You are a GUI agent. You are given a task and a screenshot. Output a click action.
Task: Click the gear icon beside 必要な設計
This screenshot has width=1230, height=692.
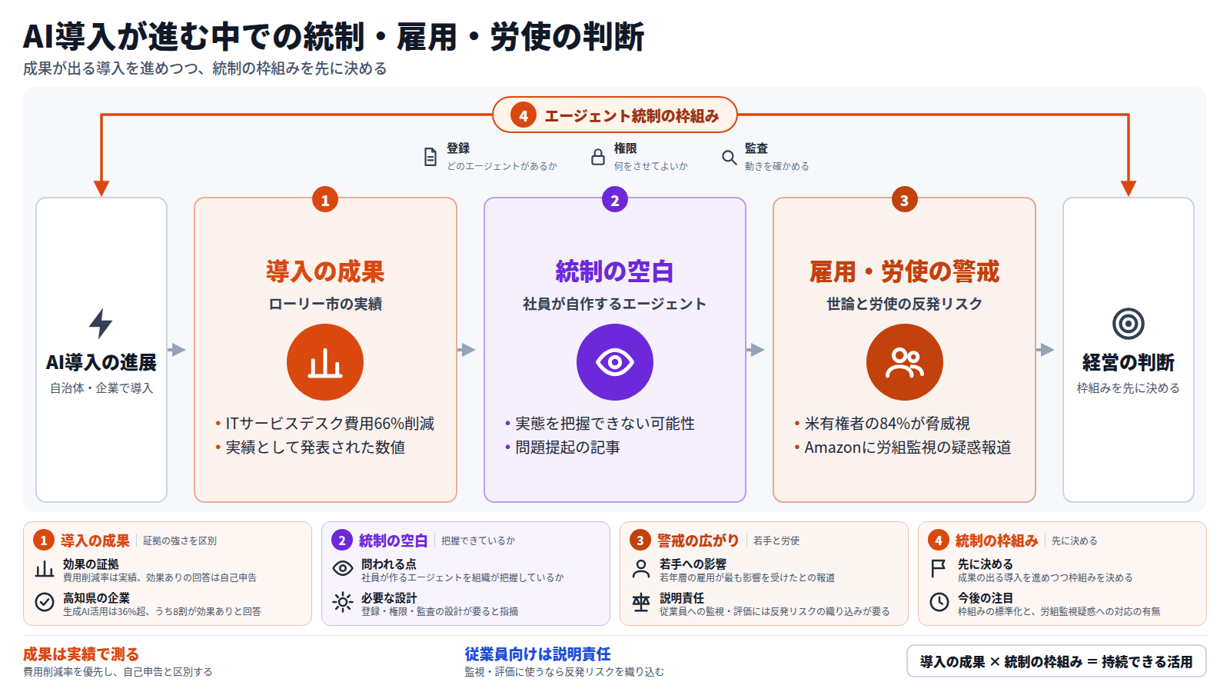(x=343, y=602)
